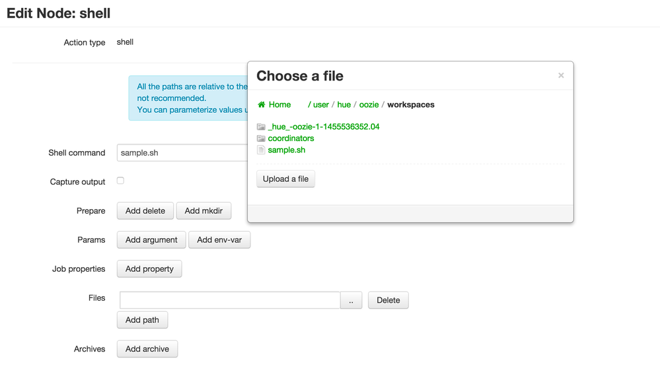Screen dimensions: 660x368
Task: Open the coordinators folder
Action: [x=291, y=138]
